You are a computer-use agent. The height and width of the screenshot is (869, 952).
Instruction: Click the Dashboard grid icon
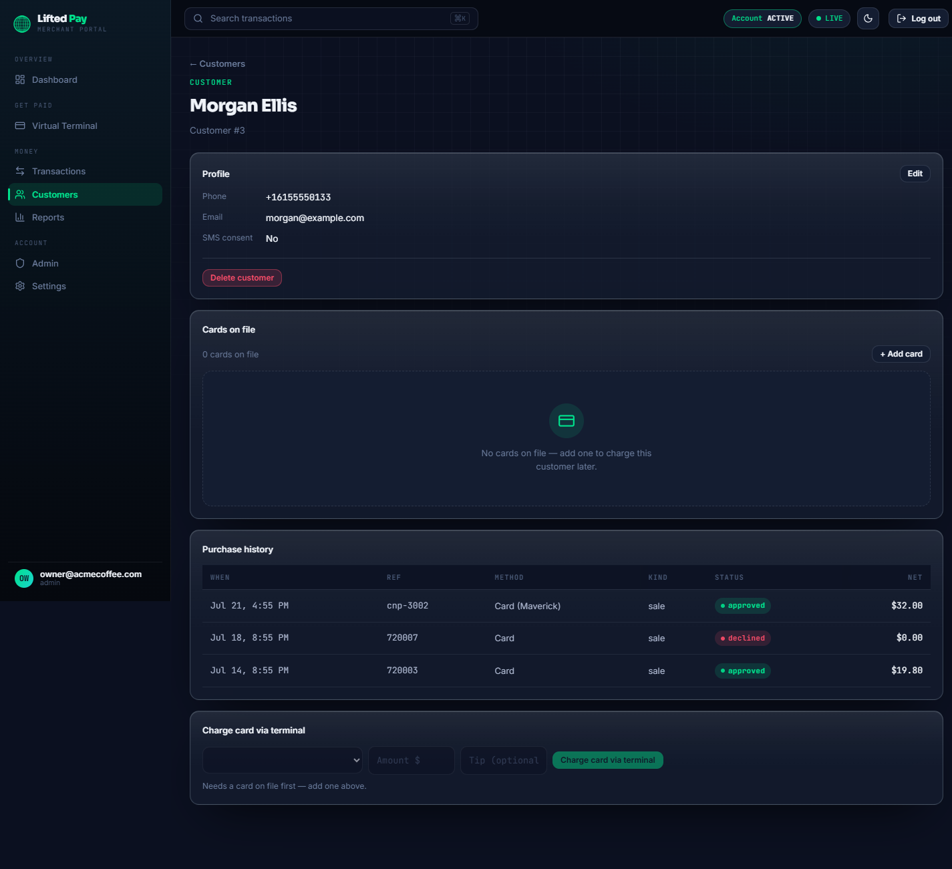[20, 79]
